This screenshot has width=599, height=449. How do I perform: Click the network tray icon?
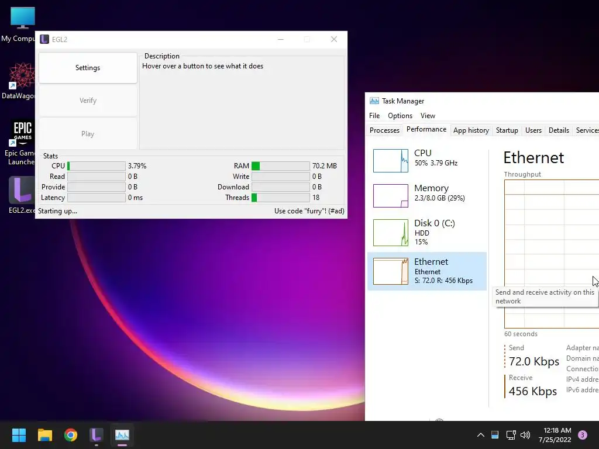pyautogui.click(x=511, y=435)
